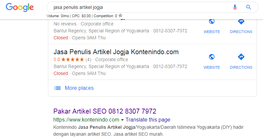Expand the arrow next to kontenindo.com URL

122,120
